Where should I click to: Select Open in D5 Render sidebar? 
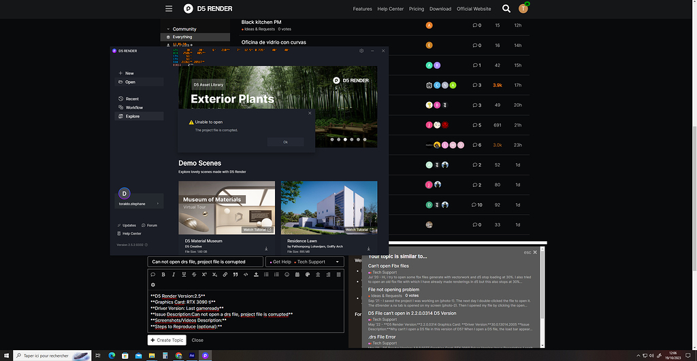click(139, 82)
